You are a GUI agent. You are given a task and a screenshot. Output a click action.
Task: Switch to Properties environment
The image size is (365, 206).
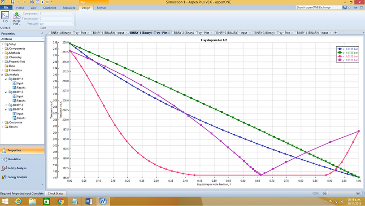[x=22, y=150]
